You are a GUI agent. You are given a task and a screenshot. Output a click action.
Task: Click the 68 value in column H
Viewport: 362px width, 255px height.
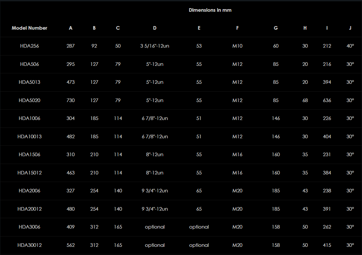point(305,100)
